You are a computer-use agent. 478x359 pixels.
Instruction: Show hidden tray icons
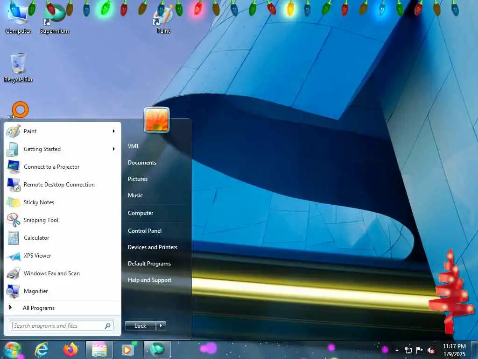(x=397, y=350)
